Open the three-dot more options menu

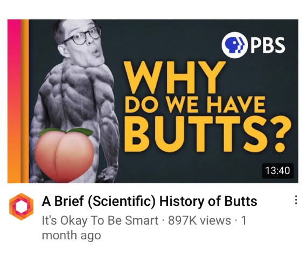(296, 200)
